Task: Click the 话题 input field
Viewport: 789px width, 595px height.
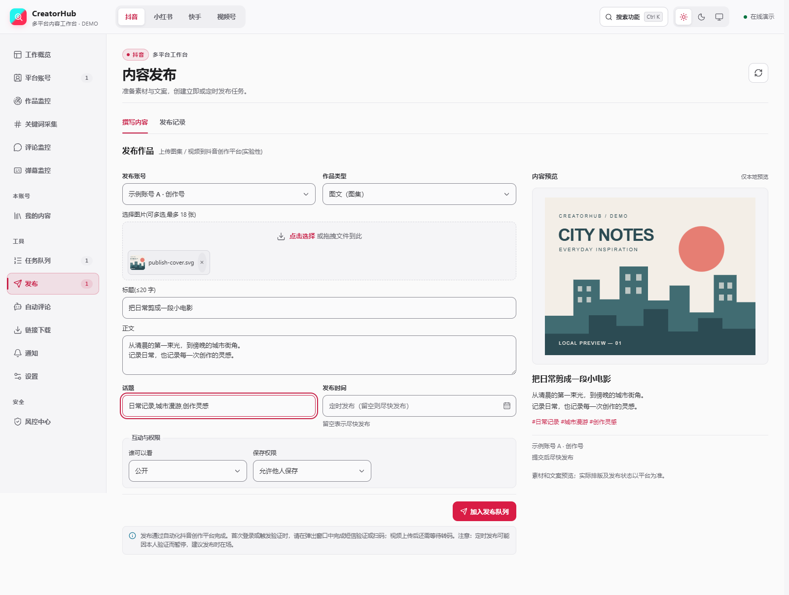Action: point(219,406)
